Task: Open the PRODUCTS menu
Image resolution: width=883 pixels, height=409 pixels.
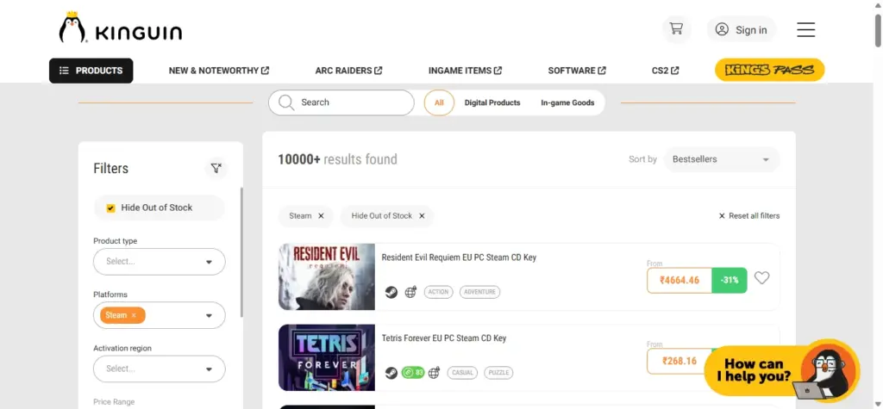Action: click(91, 71)
